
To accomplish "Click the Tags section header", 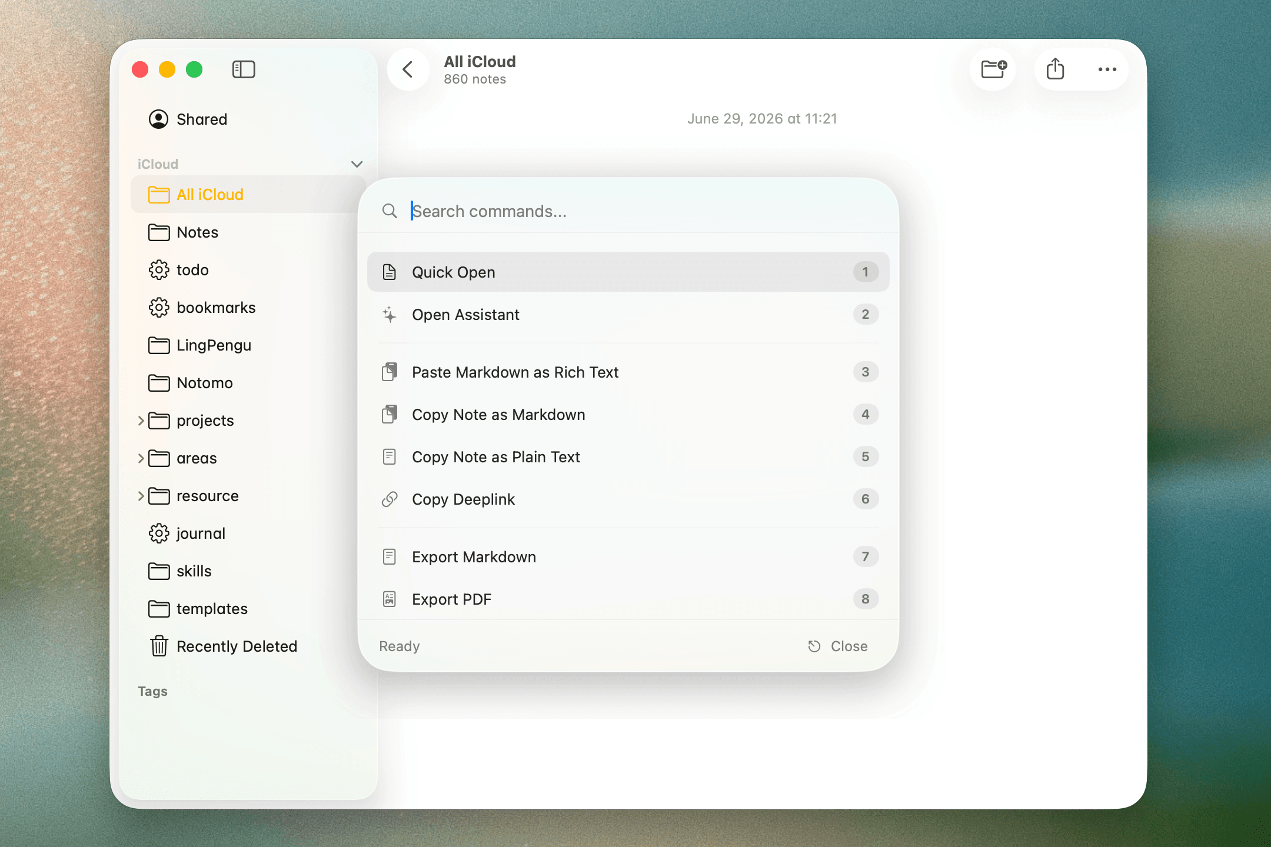I will click(152, 691).
